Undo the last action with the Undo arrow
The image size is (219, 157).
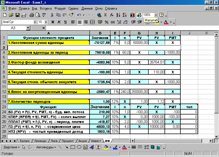pos(79,15)
